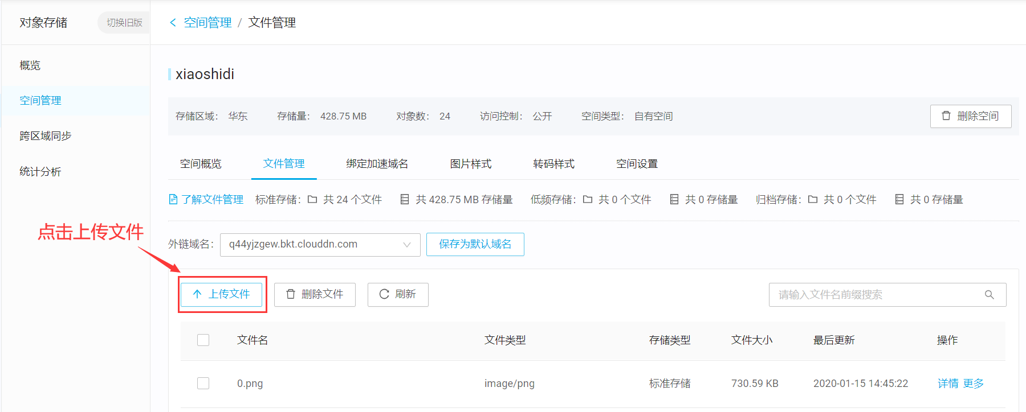
Task: Open the 了解文件管理 link
Action: point(213,199)
